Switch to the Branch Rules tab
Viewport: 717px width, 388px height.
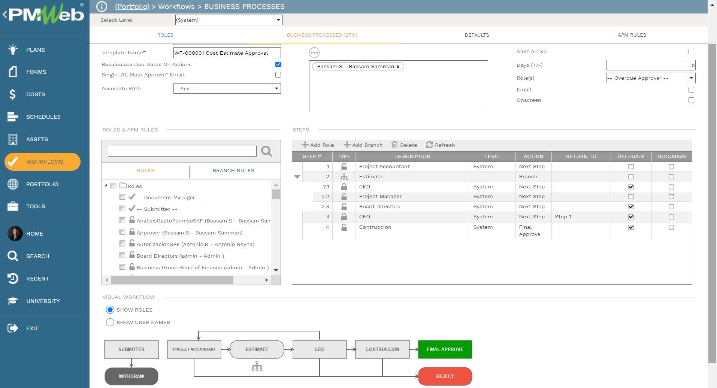tap(233, 170)
